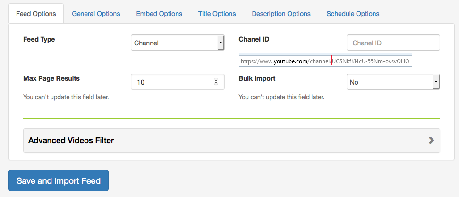
Task: Focus the Chanel ID input field
Action: (x=393, y=43)
